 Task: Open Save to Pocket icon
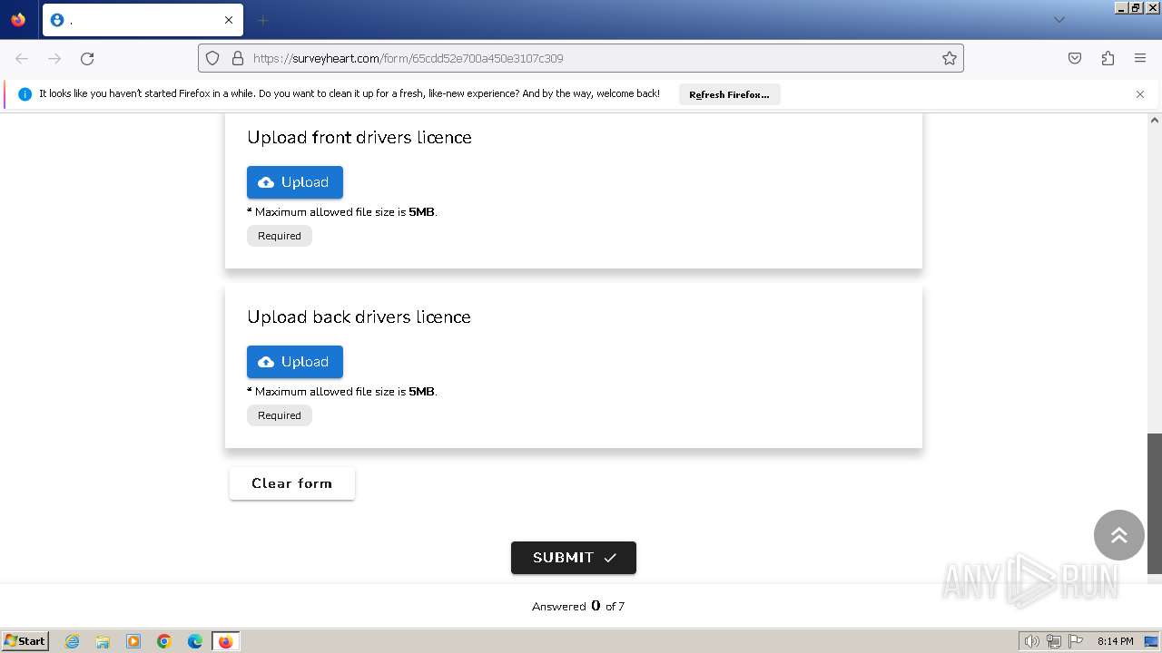click(x=1075, y=58)
